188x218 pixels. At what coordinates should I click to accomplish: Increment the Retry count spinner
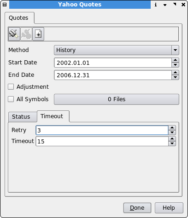click(172, 128)
